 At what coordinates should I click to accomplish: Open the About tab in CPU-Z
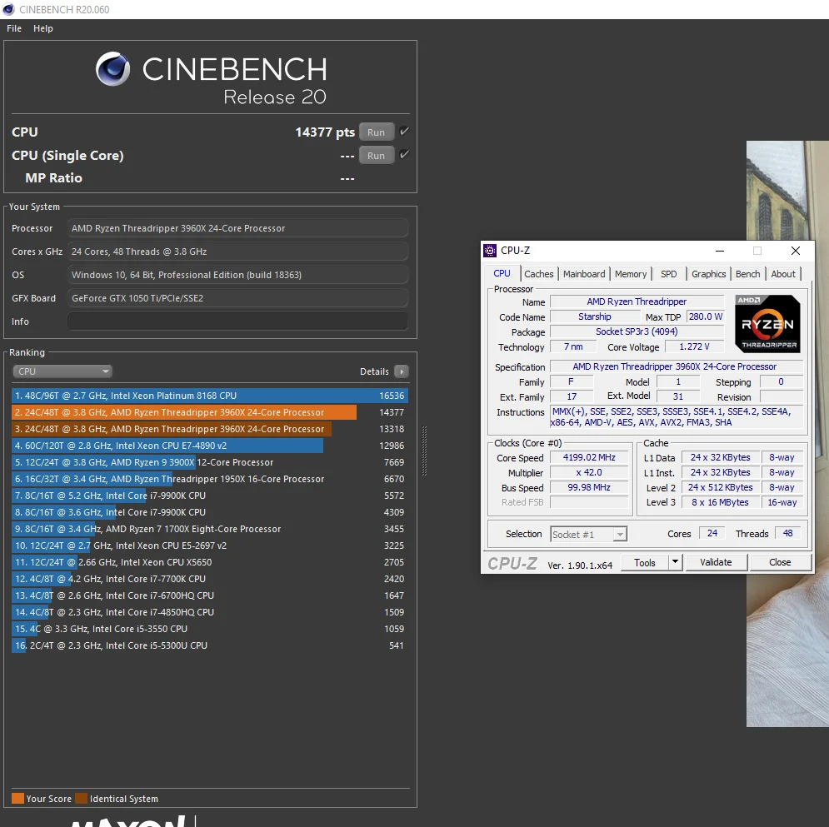coord(783,274)
